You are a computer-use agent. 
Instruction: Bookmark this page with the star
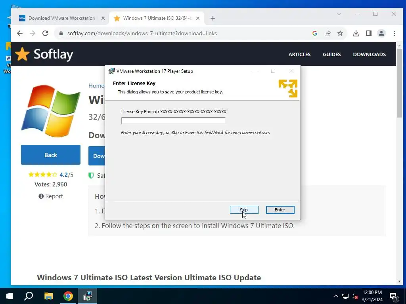(x=340, y=33)
